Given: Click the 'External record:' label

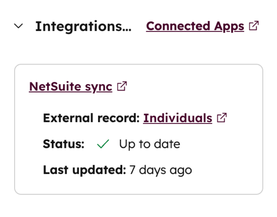Looking at the screenshot, I should 91,118.
